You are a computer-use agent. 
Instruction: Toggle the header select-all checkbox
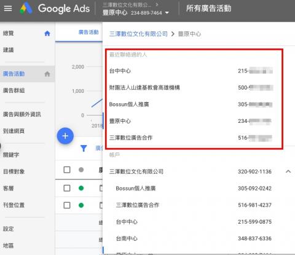[x=67, y=170]
